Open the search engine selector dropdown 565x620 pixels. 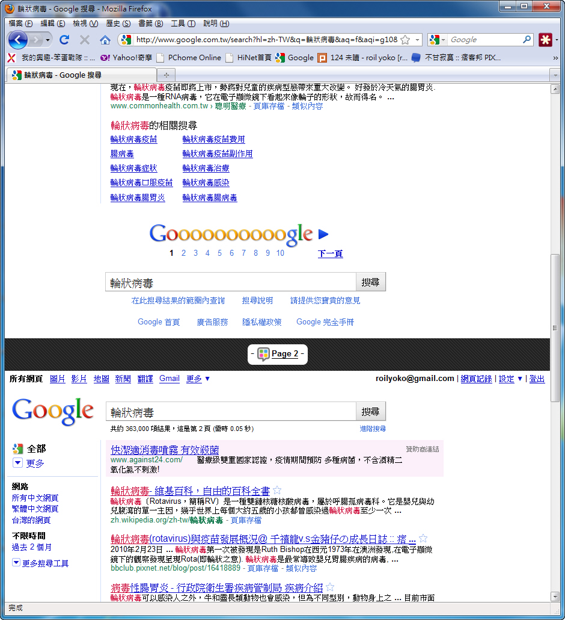click(438, 40)
